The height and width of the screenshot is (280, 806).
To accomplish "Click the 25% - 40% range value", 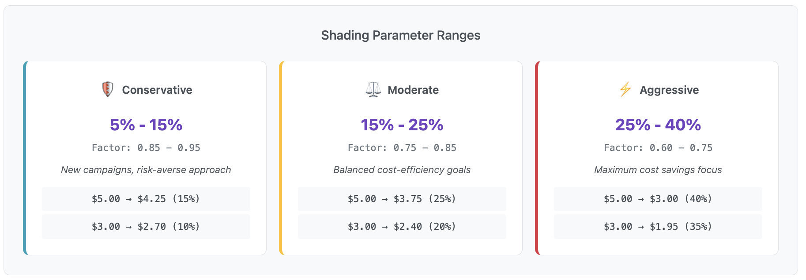I will (658, 125).
